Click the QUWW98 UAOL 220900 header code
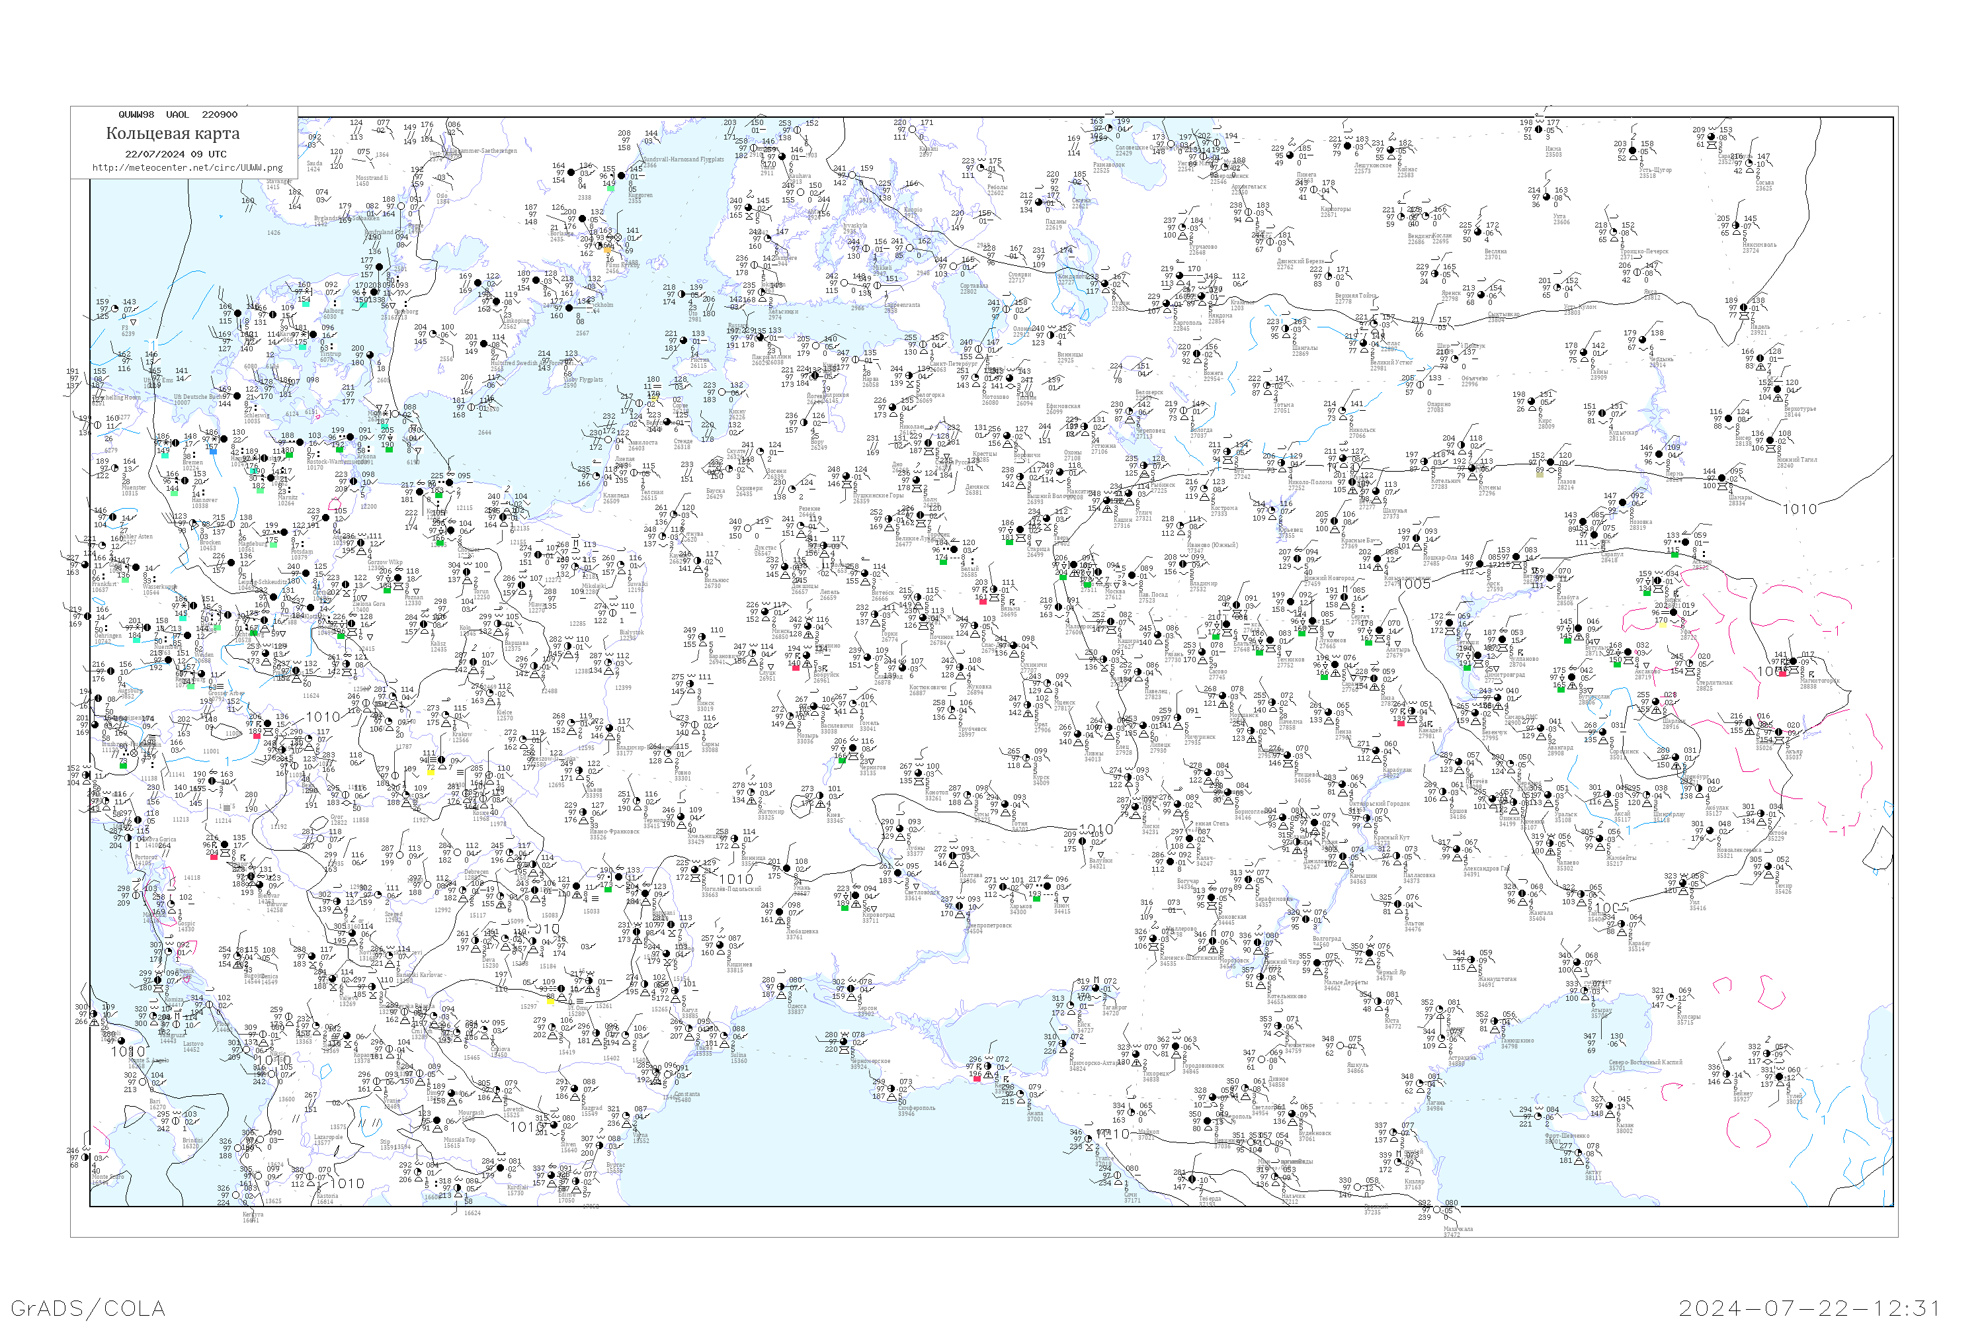Screen dimensions: 1984x1323 pyautogui.click(x=178, y=114)
